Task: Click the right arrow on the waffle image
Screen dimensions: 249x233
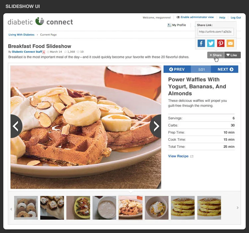Action: [155, 126]
